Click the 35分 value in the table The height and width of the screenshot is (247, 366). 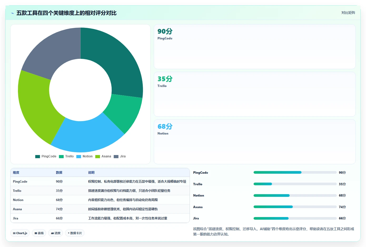pyautogui.click(x=59, y=191)
